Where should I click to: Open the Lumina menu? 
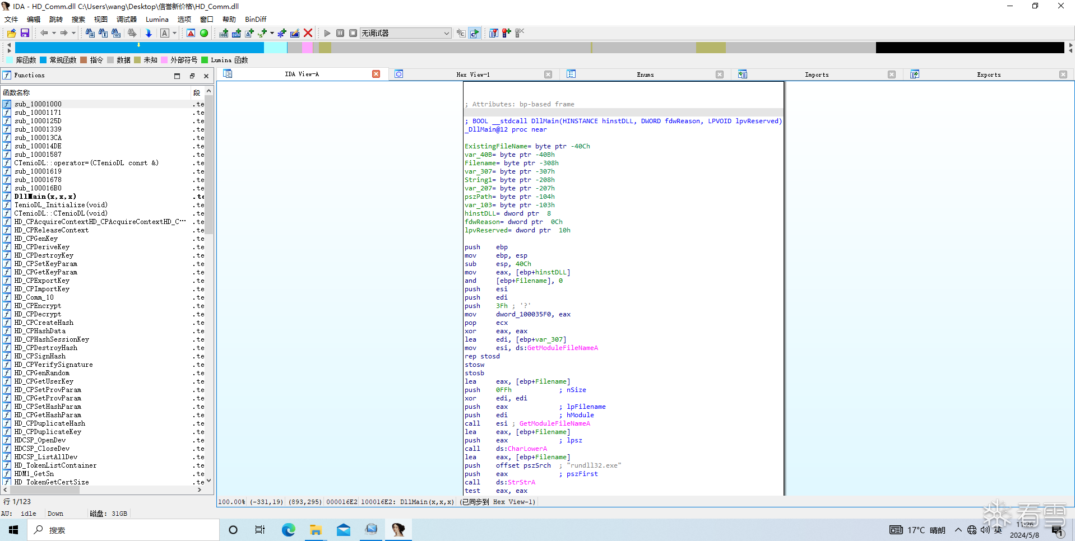click(x=157, y=19)
